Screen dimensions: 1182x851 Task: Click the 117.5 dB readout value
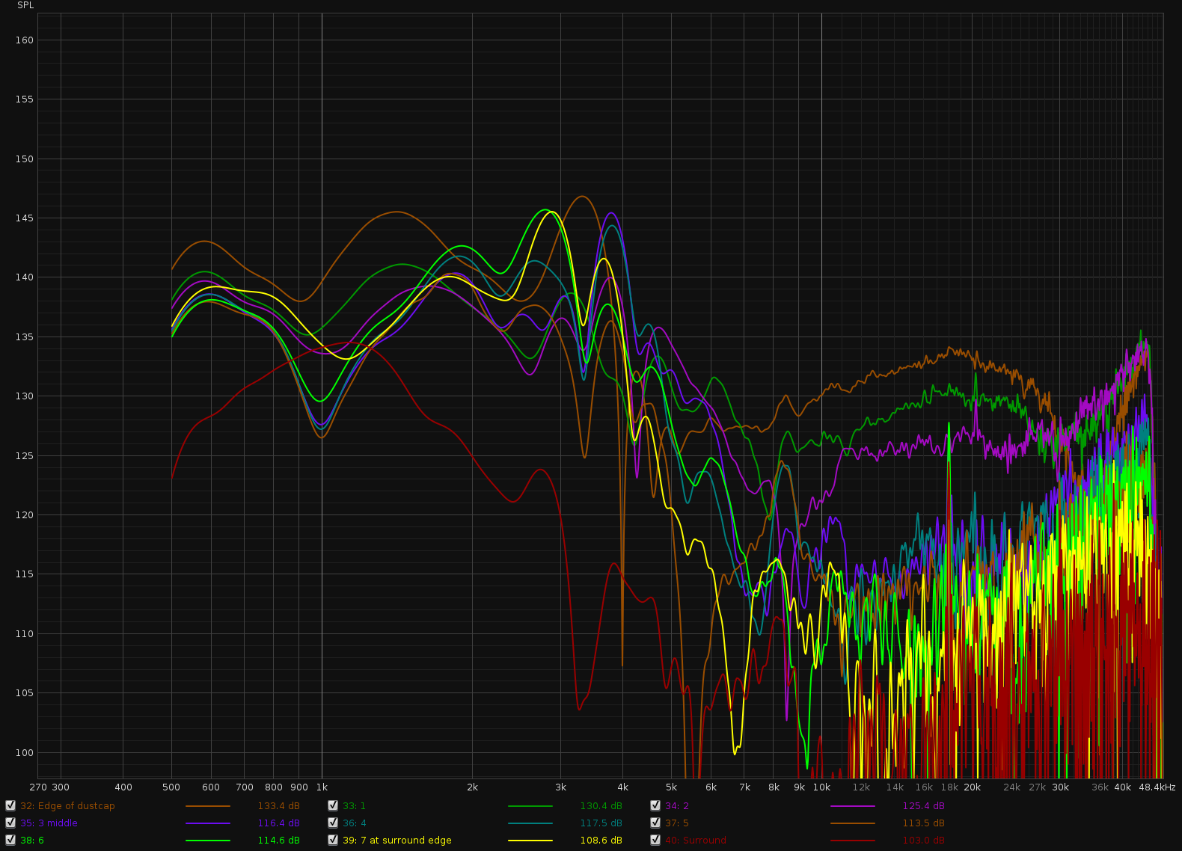(x=601, y=823)
